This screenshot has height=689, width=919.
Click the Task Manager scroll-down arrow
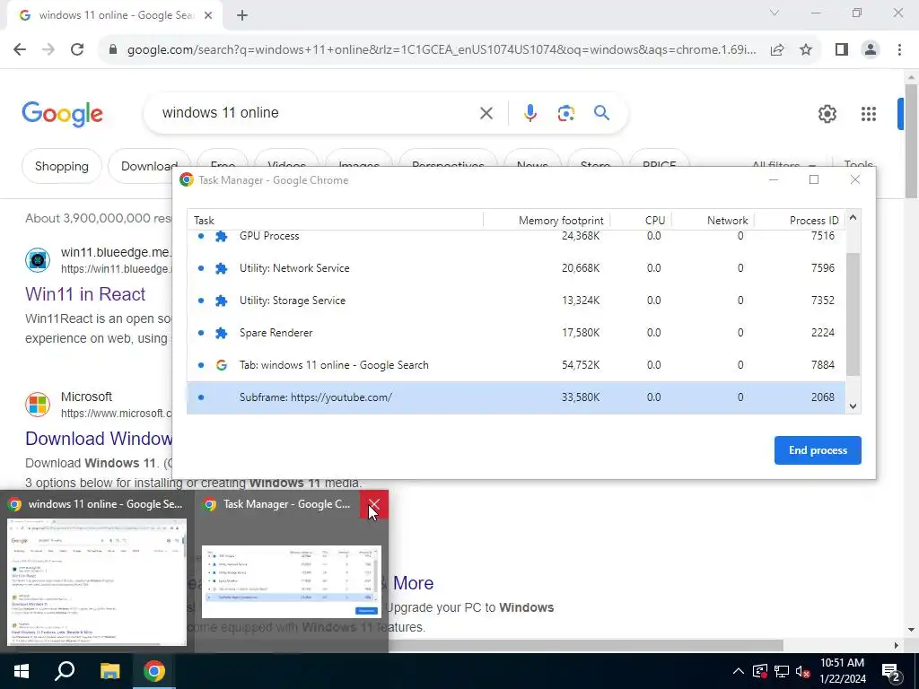[x=853, y=406]
